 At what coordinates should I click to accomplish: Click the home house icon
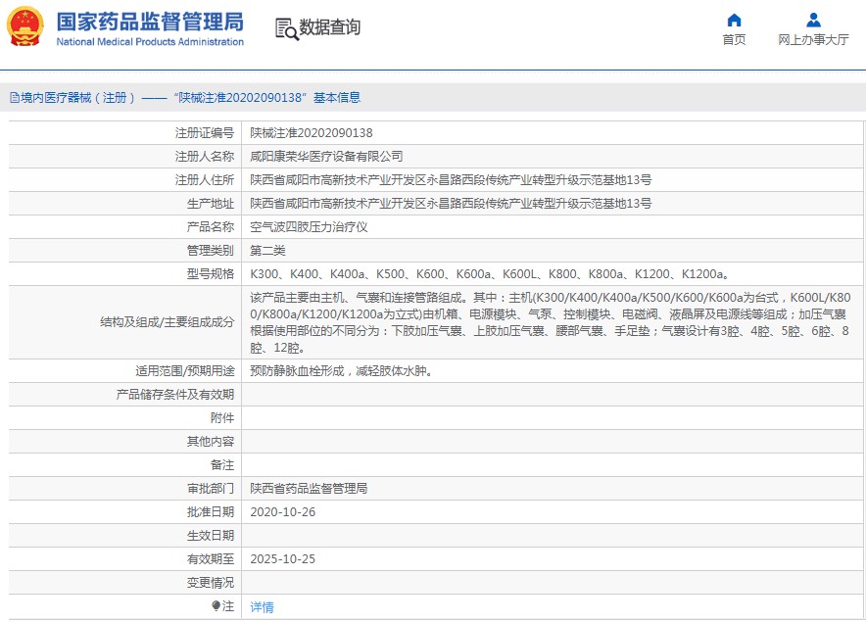coord(734,20)
